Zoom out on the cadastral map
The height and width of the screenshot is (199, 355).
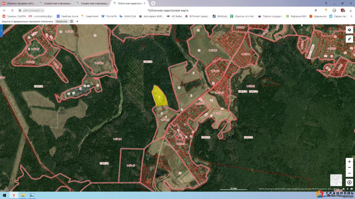point(349,173)
